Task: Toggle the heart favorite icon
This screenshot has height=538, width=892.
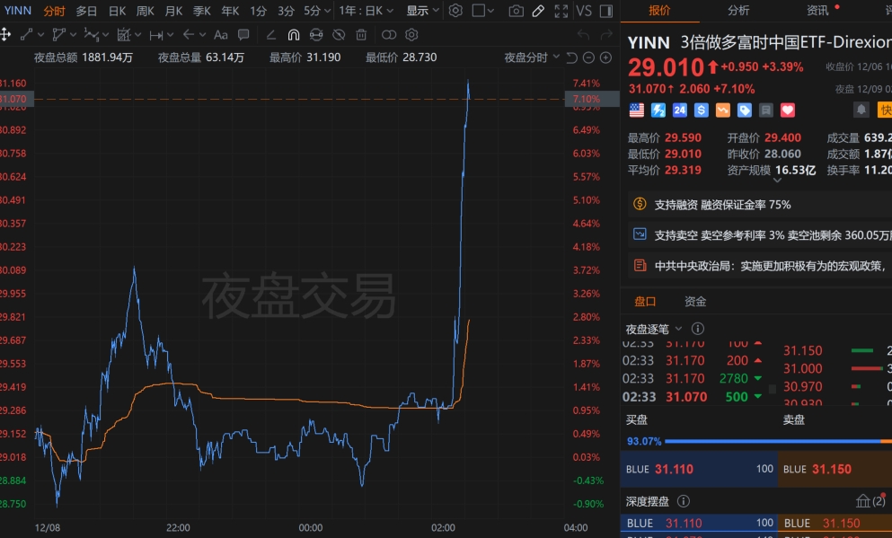Action: [x=787, y=110]
